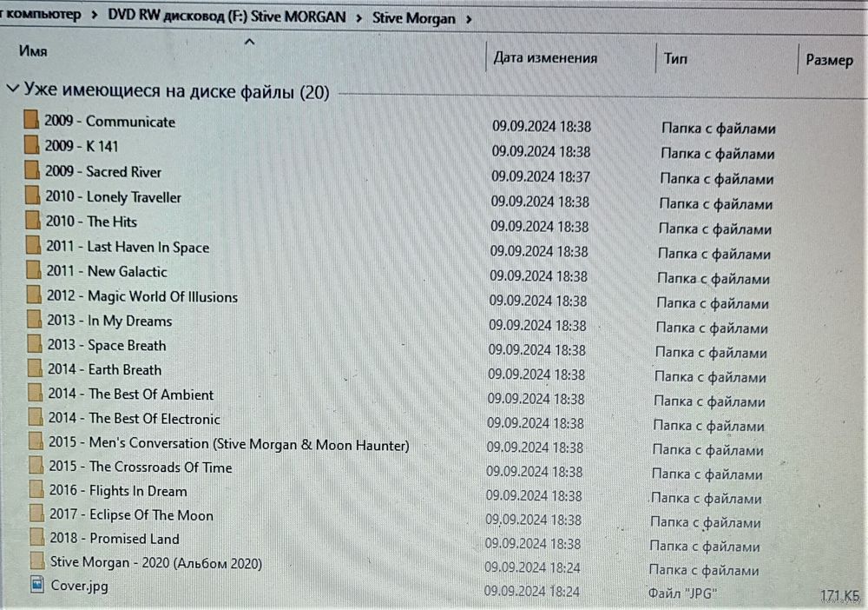Select folder name 2010 - Lonely Traveller

pyautogui.click(x=113, y=196)
